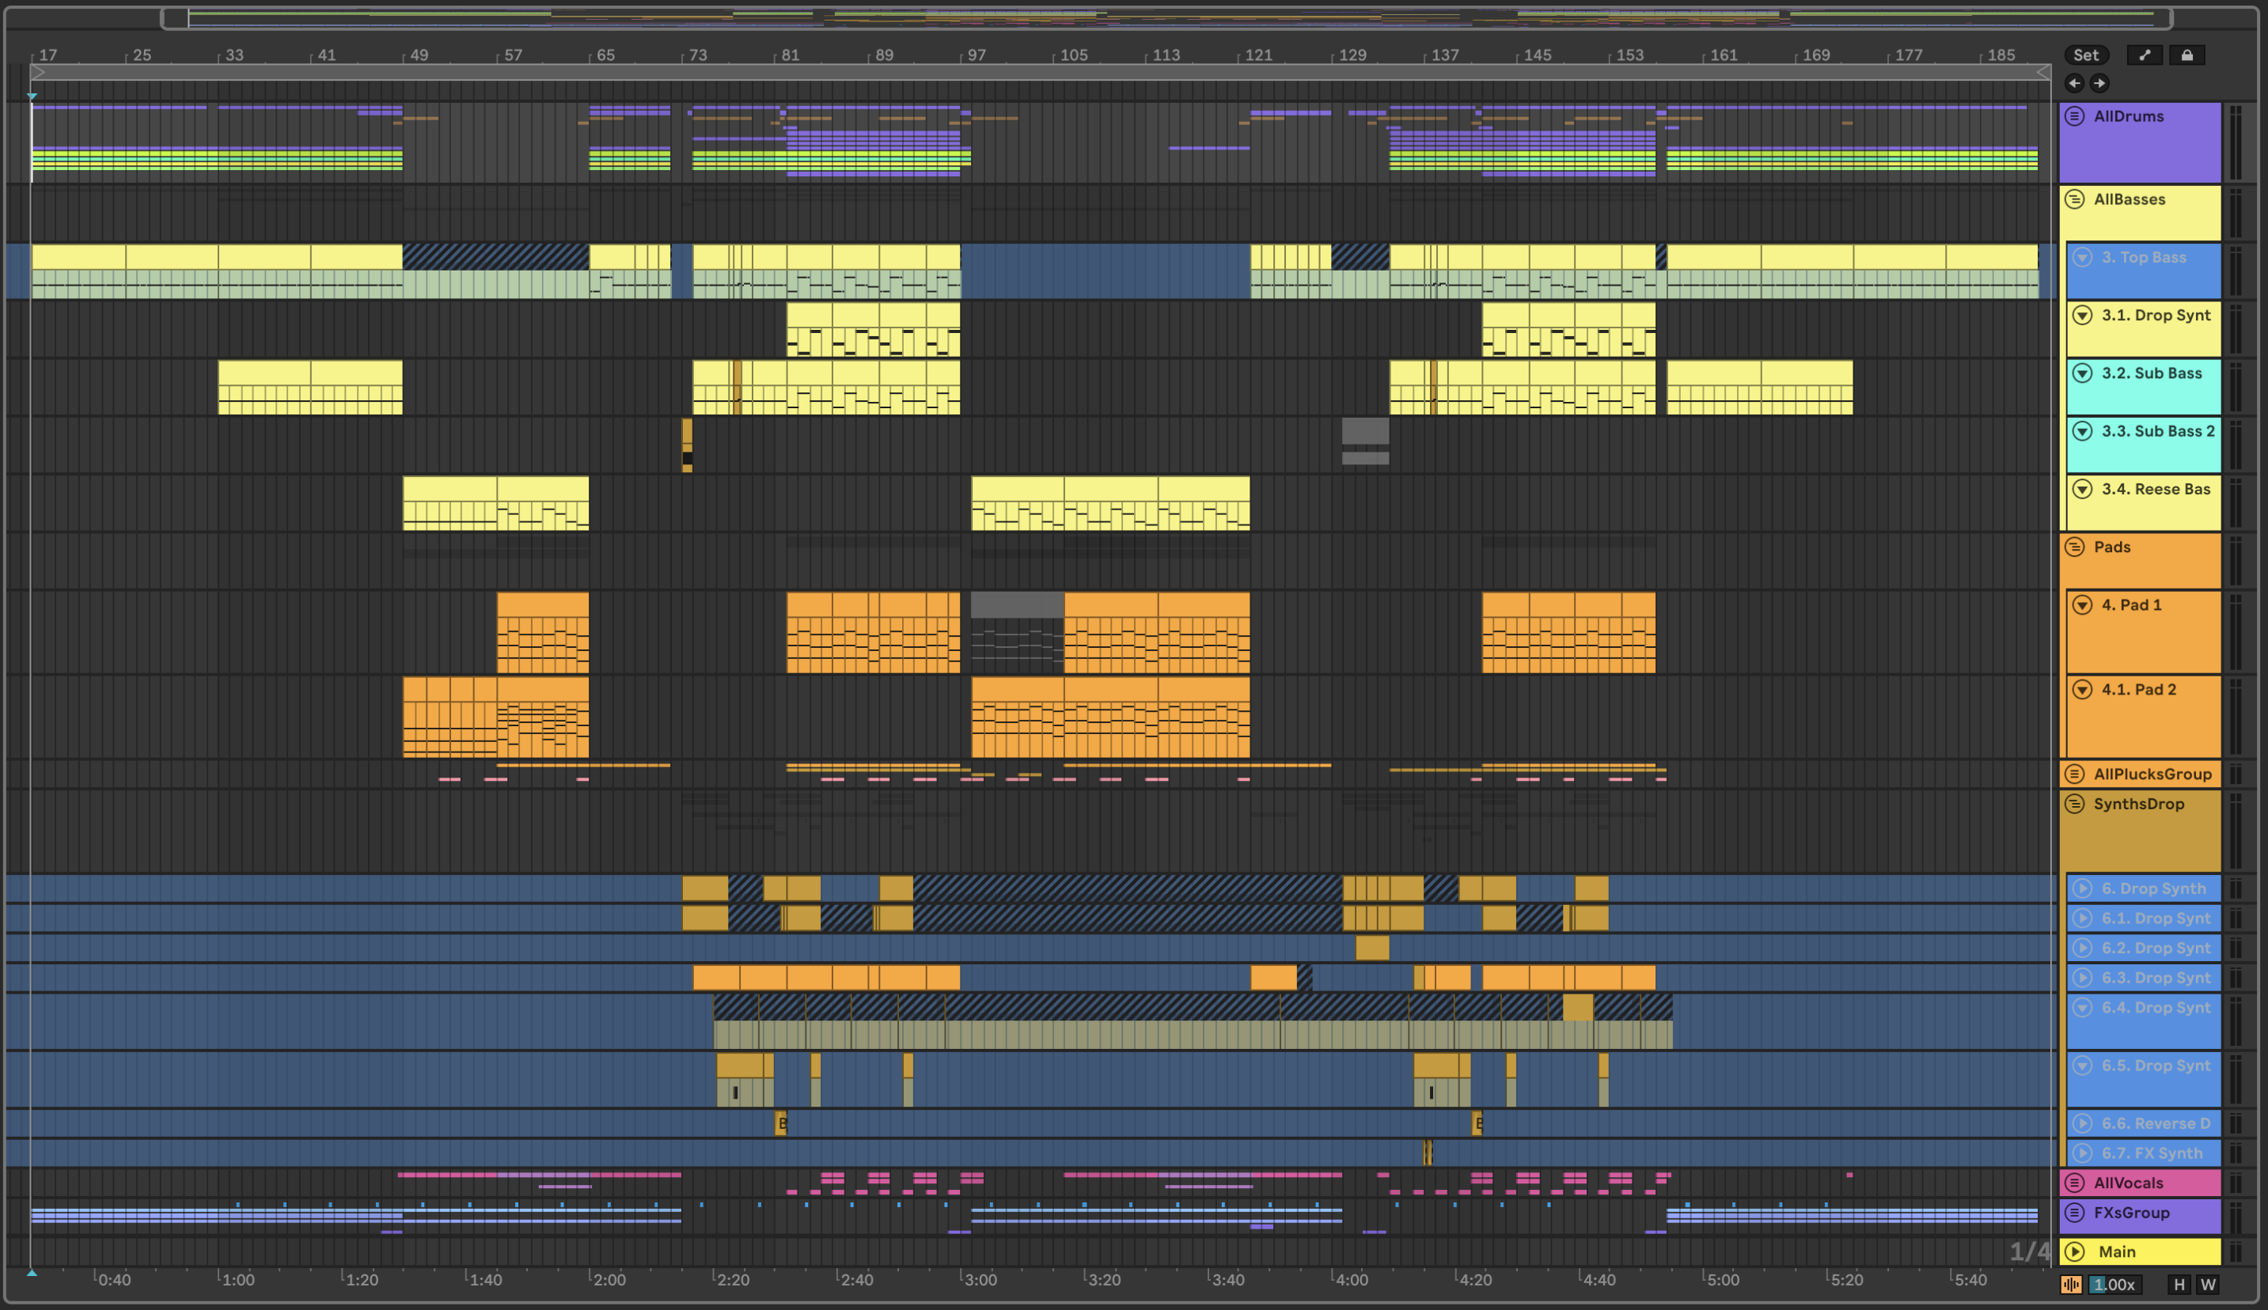2268x1310 pixels.
Task: Click the Main track play icon
Action: click(2074, 1251)
